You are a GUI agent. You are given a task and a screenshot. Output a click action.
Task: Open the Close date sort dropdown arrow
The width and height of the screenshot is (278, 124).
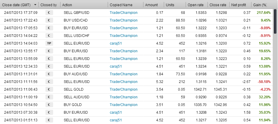click(35, 5)
